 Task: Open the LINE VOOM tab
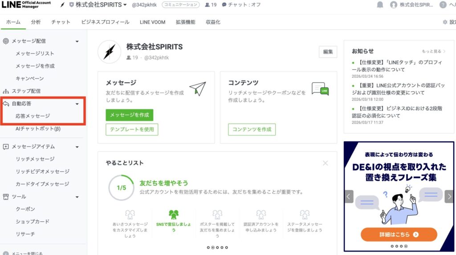coord(152,22)
